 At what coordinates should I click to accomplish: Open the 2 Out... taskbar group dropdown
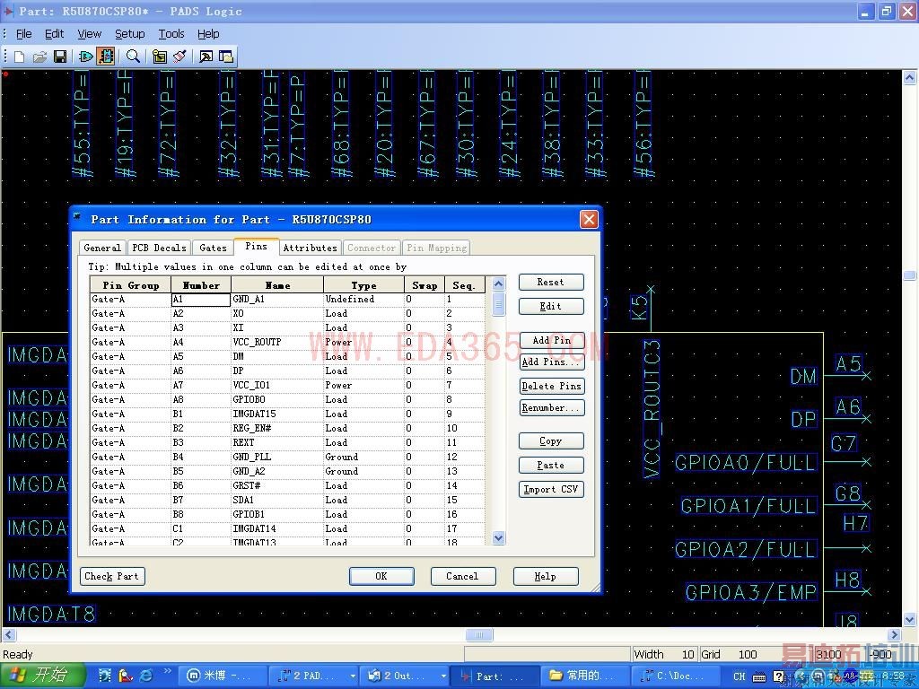pos(443,676)
